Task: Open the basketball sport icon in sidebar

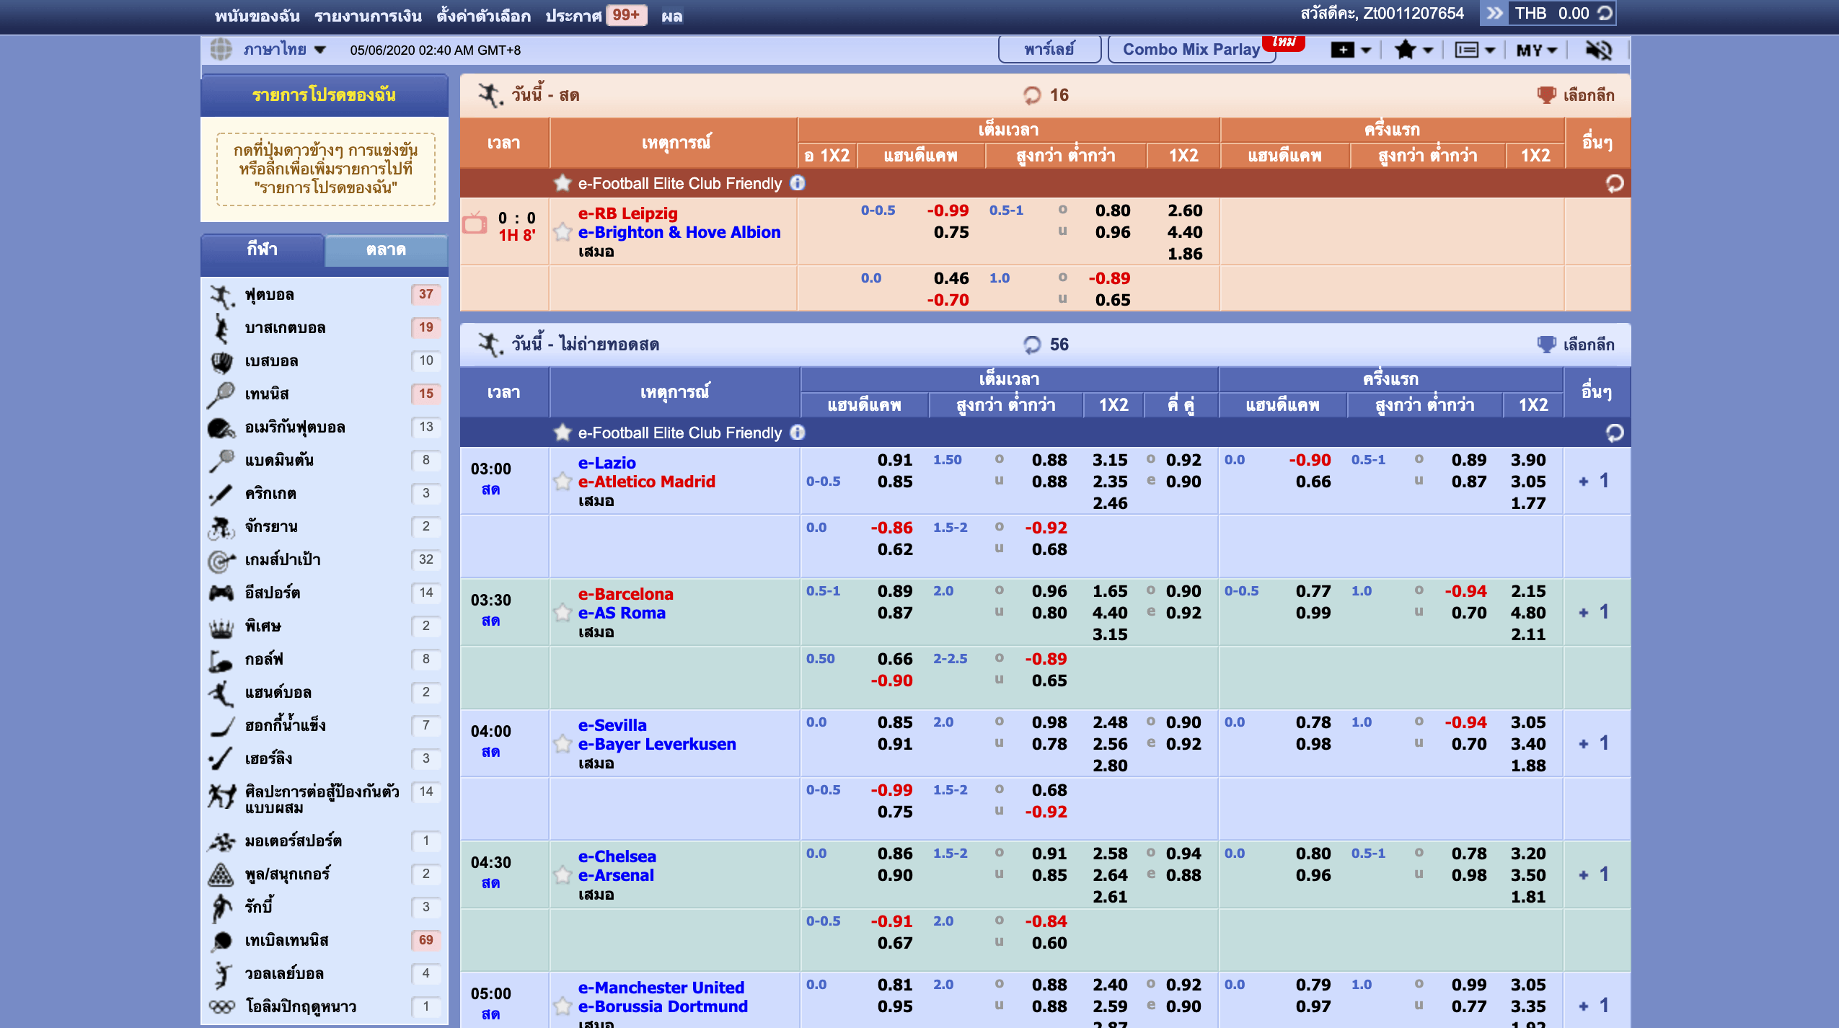Action: (221, 328)
